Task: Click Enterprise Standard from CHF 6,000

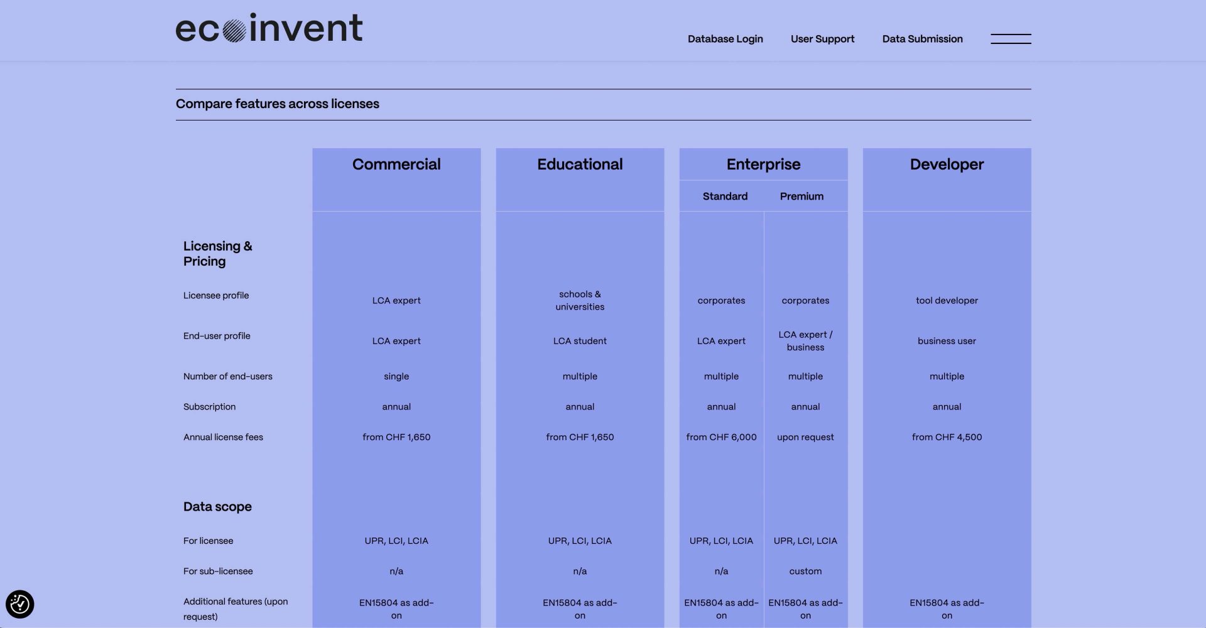Action: (721, 437)
